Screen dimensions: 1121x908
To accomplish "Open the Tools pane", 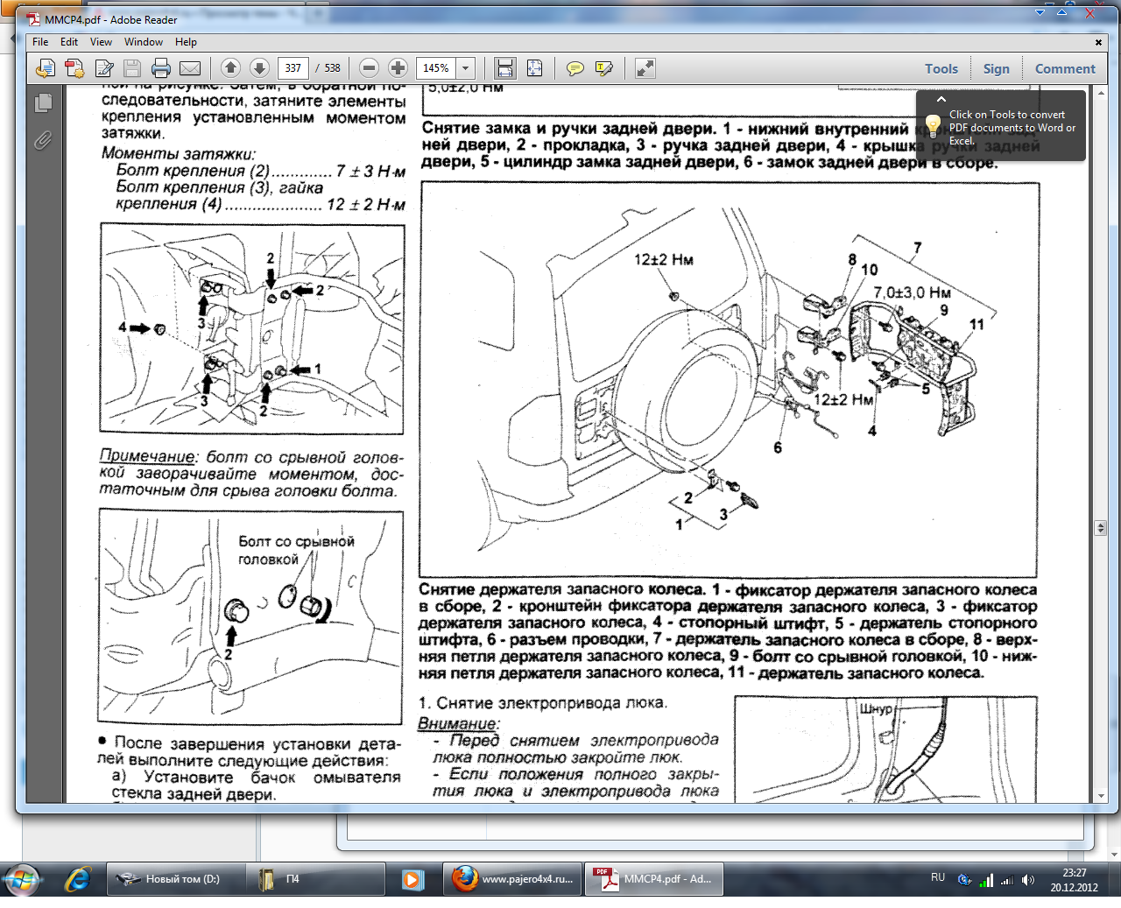I will tap(941, 69).
